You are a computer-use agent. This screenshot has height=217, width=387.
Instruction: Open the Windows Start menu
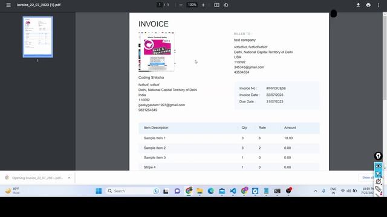click(x=99, y=191)
